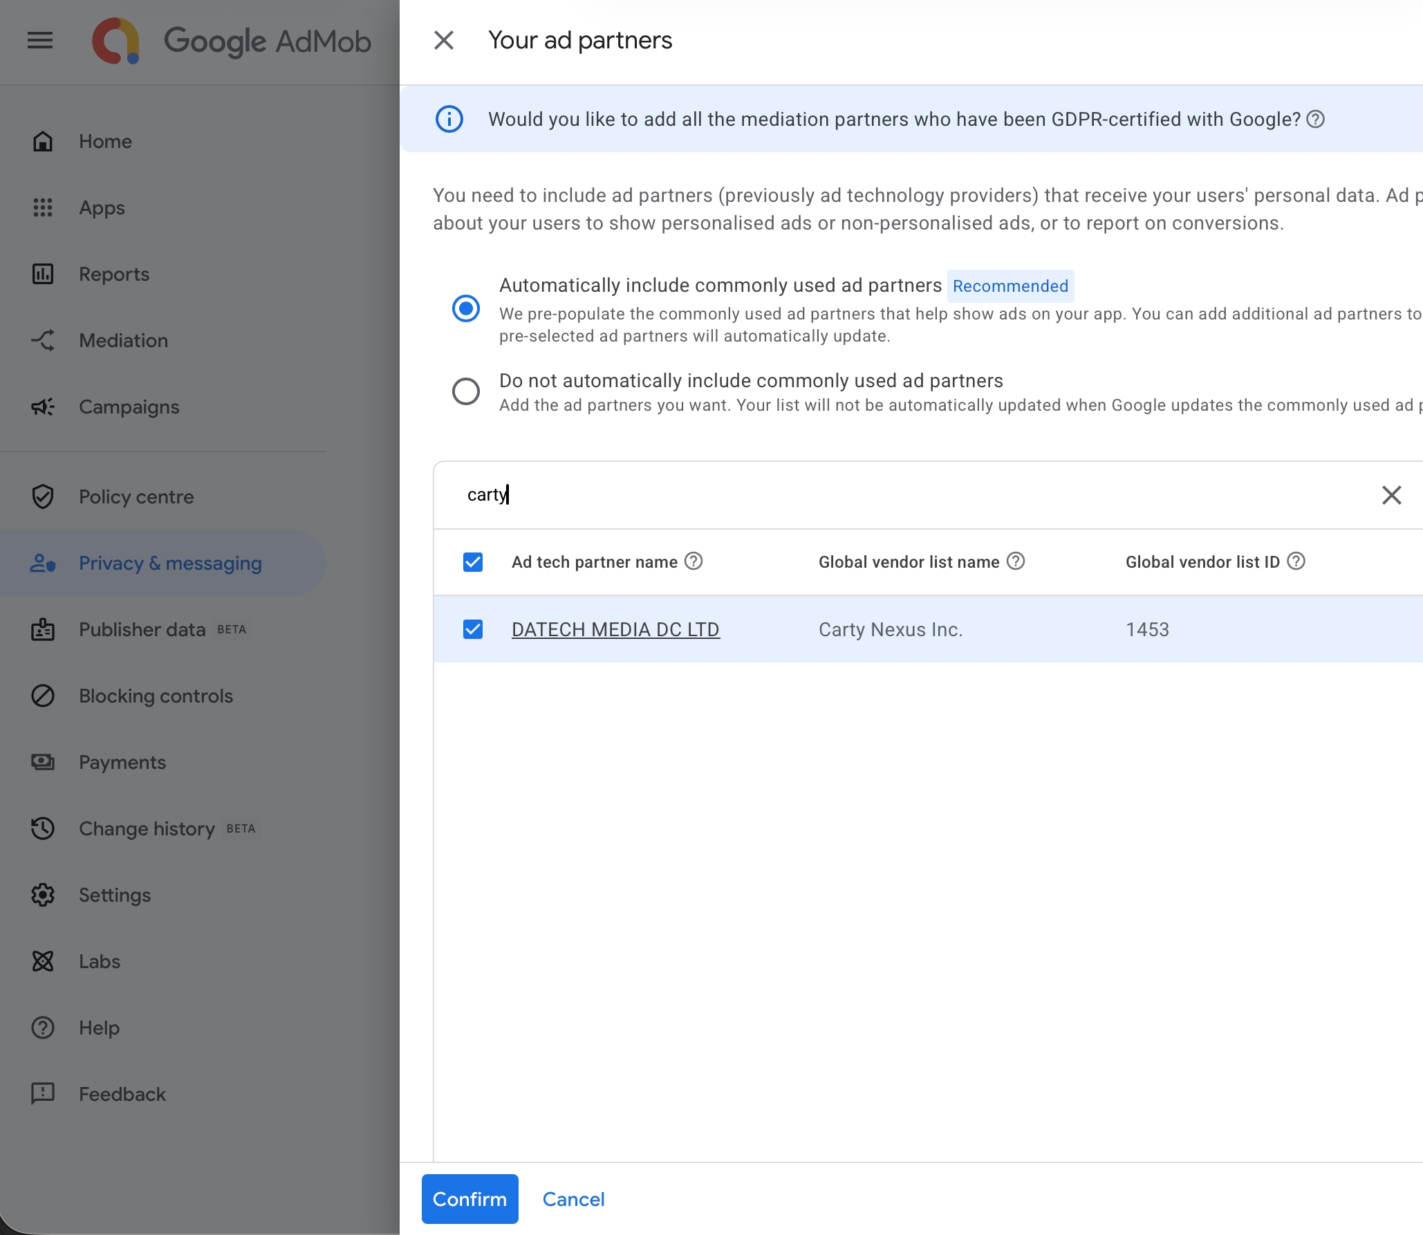Clear the 'carty' search with the X icon
This screenshot has height=1235, width=1423.
(x=1392, y=494)
